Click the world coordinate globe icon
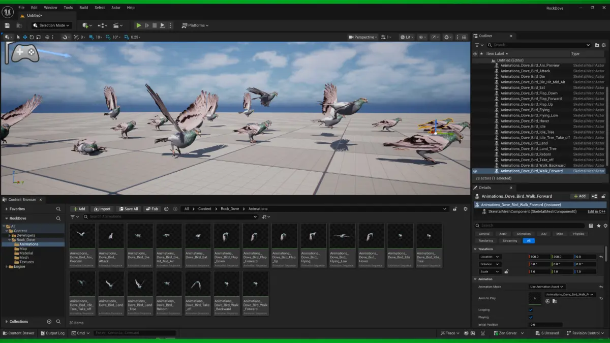This screenshot has width=610, height=343. coord(47,37)
